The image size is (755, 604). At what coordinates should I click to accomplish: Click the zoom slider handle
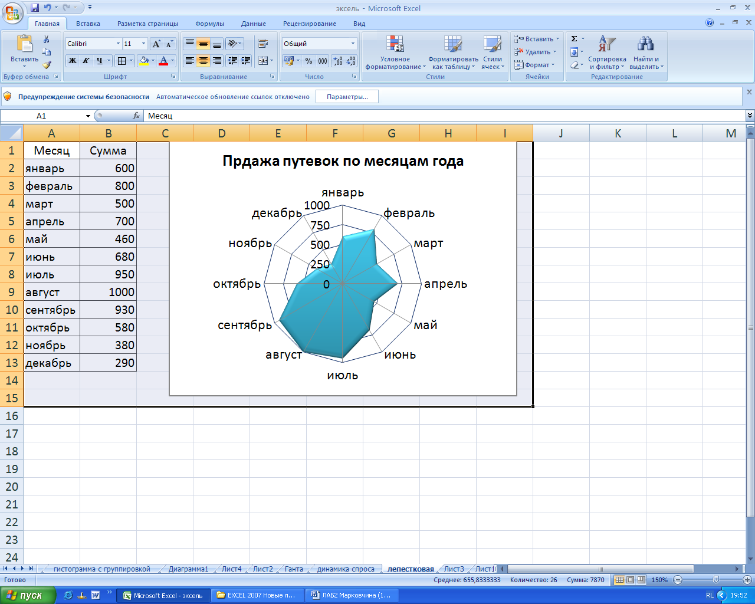715,580
